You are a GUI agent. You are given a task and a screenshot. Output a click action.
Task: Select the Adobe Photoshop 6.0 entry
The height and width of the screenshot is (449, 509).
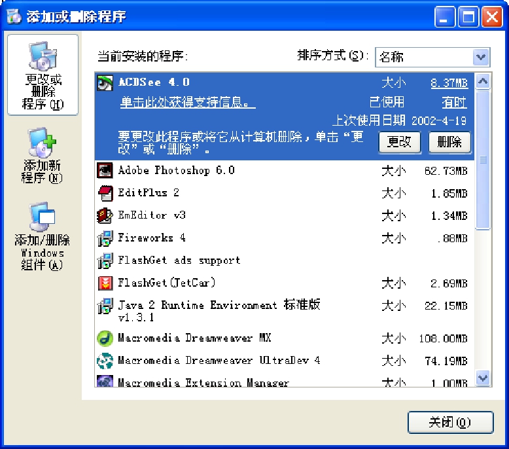tap(285, 170)
